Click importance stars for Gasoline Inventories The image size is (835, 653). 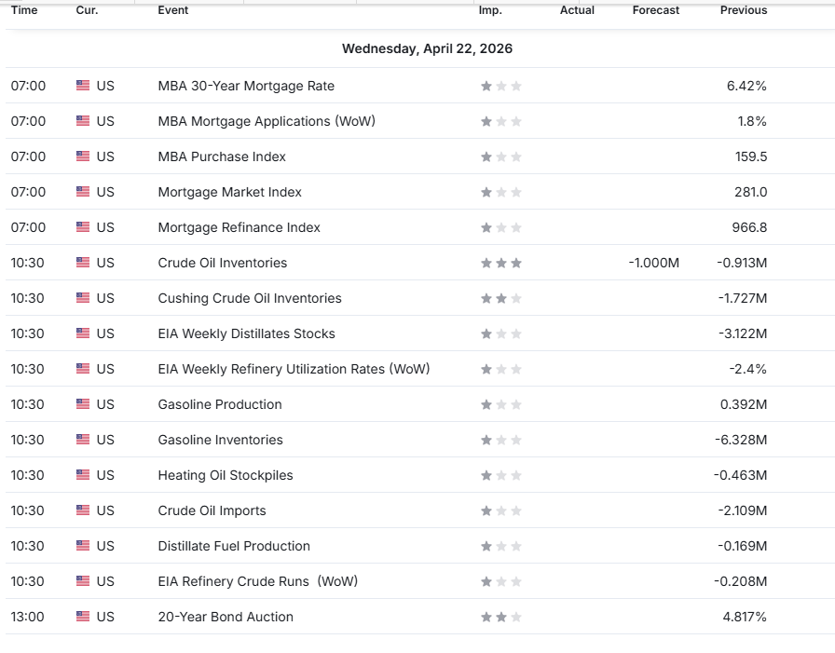click(x=501, y=440)
